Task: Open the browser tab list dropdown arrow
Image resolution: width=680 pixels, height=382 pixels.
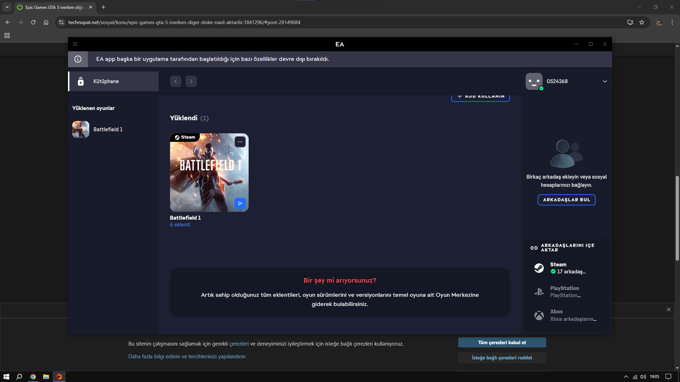Action: coord(7,7)
